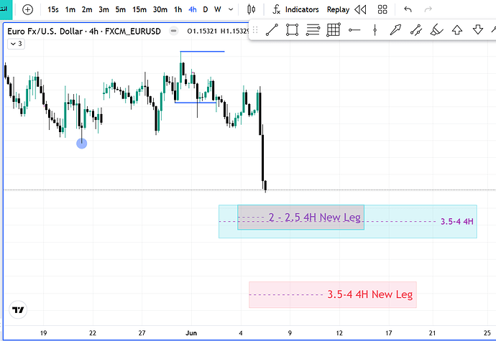Switch to the 15s timeframe

point(52,10)
